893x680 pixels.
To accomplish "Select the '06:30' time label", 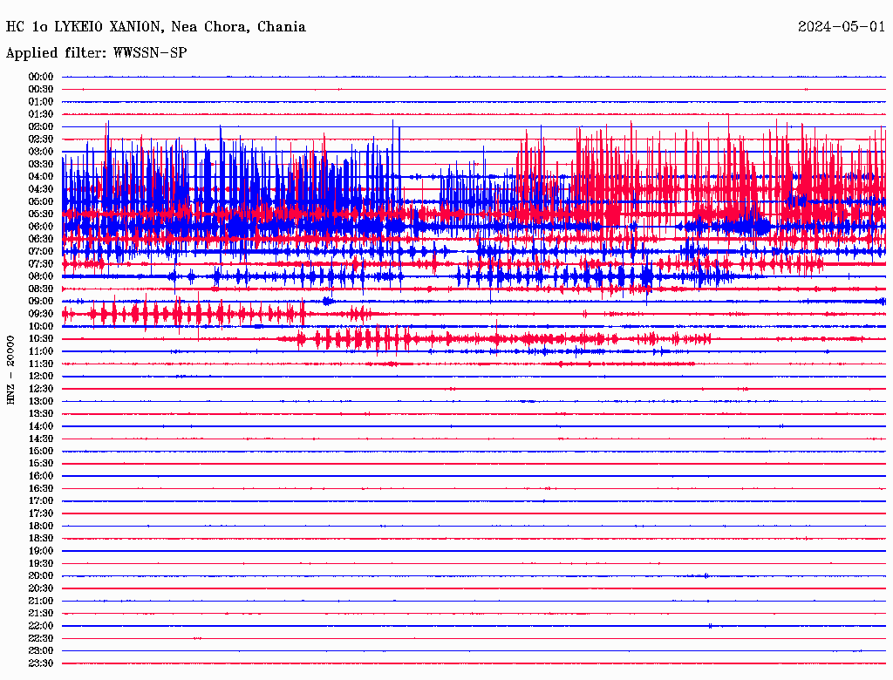I will tap(41, 239).
